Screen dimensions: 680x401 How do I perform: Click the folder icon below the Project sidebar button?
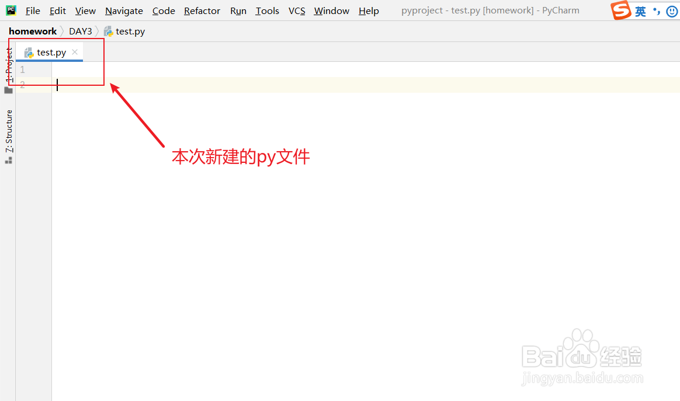pos(8,89)
